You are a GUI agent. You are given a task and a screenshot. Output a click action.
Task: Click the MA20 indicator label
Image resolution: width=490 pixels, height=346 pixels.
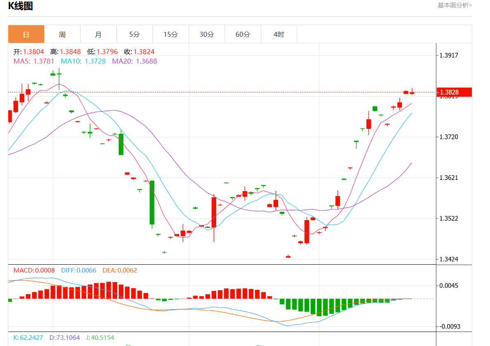[134, 61]
